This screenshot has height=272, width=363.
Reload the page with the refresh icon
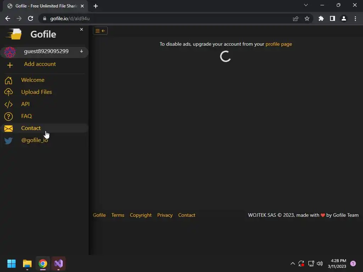tap(30, 18)
